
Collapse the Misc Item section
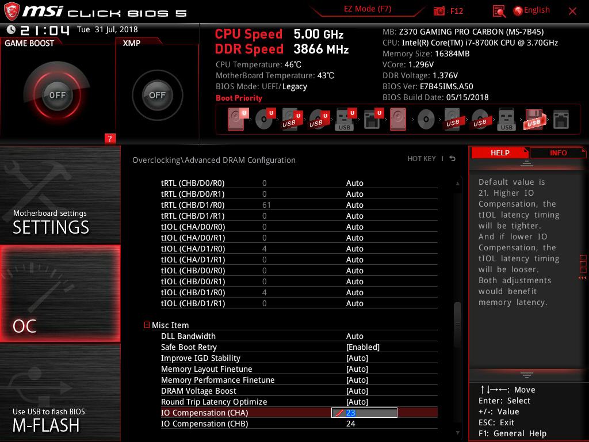click(147, 325)
